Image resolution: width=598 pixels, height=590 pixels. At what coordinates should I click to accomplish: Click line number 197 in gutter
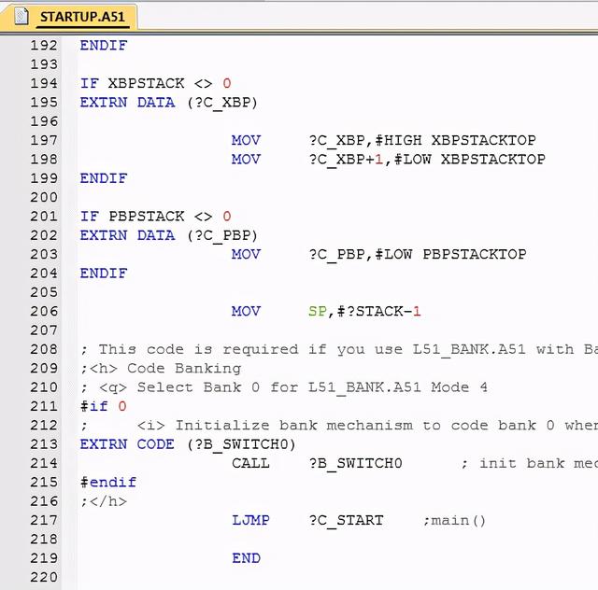pyautogui.click(x=44, y=140)
